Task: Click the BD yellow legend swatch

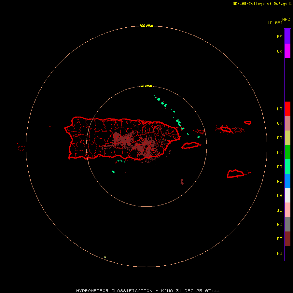Action: click(287, 138)
